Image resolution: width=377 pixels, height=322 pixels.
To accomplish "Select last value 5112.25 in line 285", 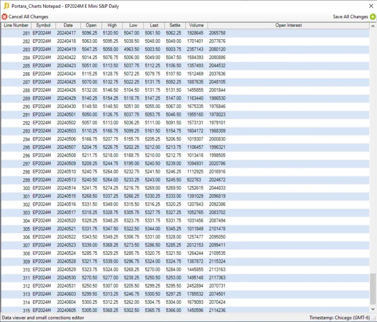I will pyautogui.click(x=153, y=66).
